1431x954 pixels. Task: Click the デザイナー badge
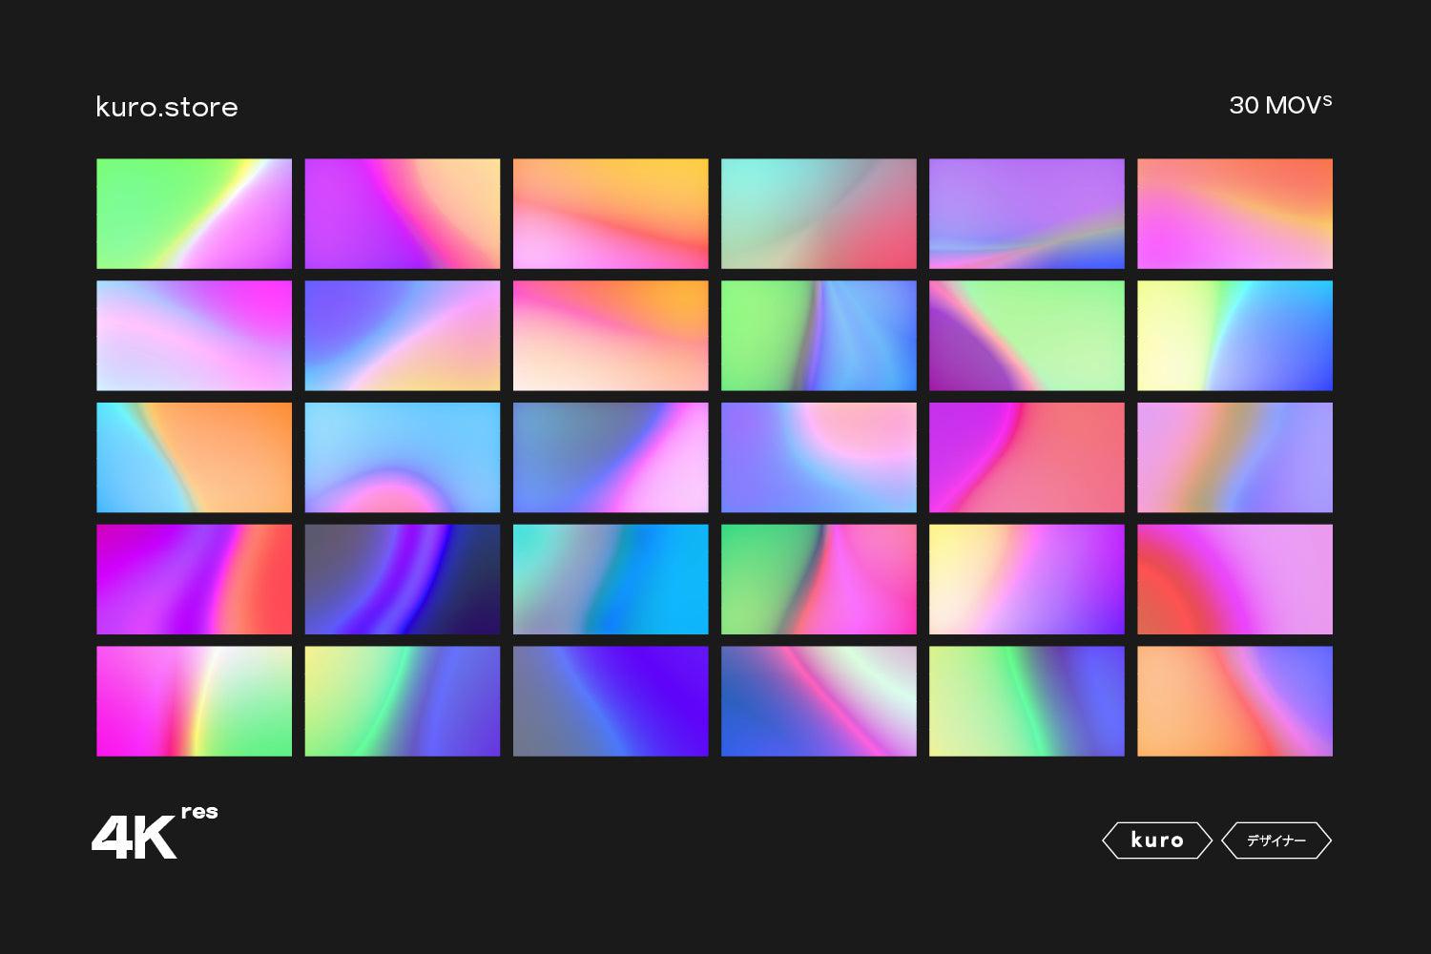(1278, 840)
